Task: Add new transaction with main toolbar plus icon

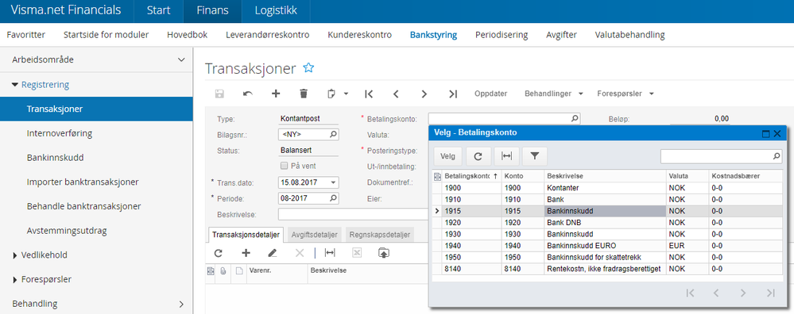Action: click(276, 94)
